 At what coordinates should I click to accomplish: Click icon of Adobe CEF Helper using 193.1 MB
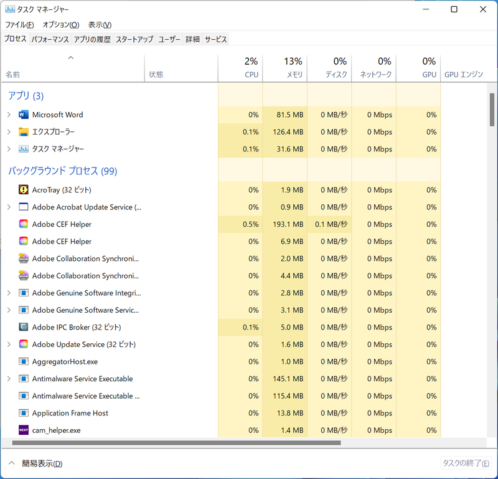click(24, 224)
